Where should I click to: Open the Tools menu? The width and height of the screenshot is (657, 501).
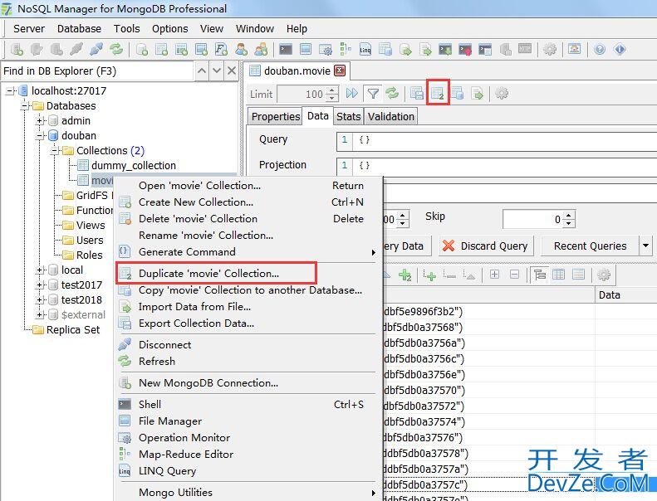126,29
